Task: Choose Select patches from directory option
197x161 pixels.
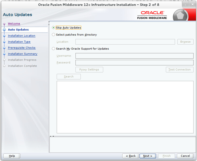Action: 53,35
